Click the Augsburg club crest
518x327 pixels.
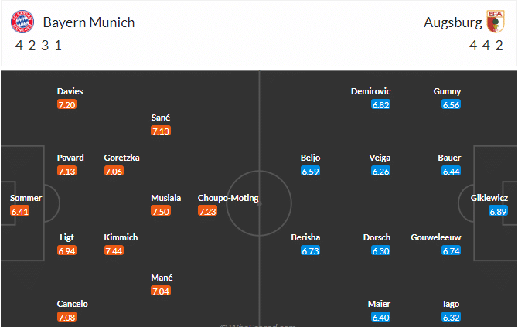[496, 22]
